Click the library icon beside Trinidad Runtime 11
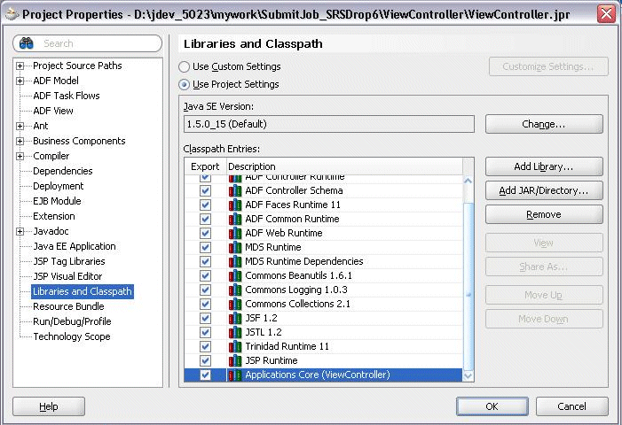This screenshot has width=622, height=425. pos(235,347)
